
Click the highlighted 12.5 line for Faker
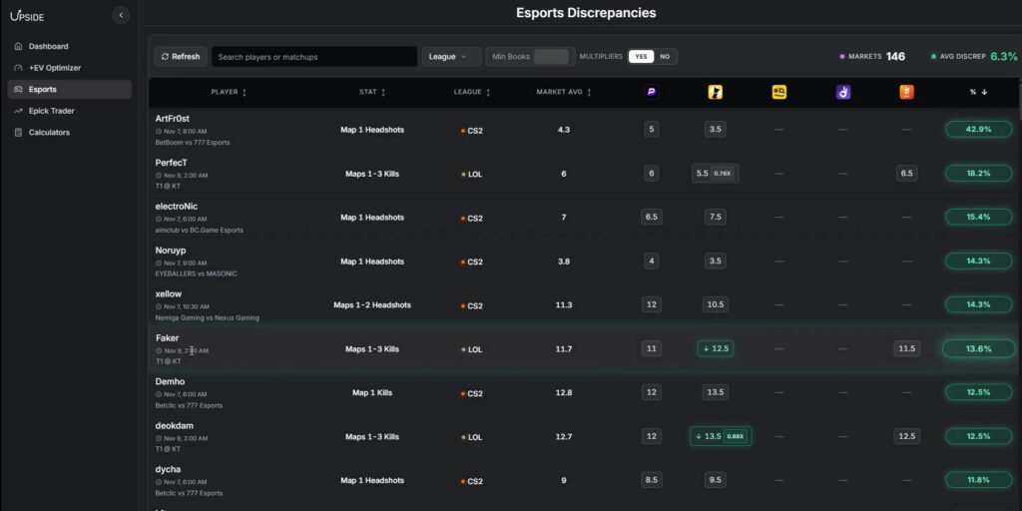(715, 348)
